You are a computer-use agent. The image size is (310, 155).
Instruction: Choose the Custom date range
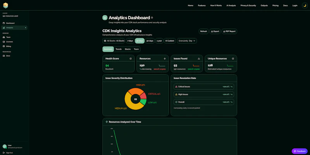point(170,41)
